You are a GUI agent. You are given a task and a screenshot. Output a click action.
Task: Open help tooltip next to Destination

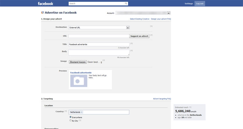coord(151,26)
